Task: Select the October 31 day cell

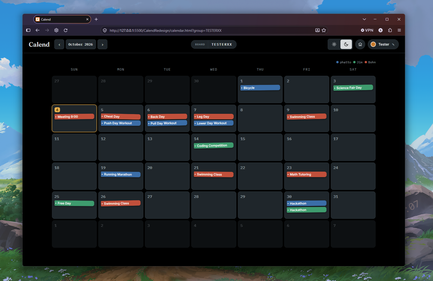Action: (x=353, y=205)
